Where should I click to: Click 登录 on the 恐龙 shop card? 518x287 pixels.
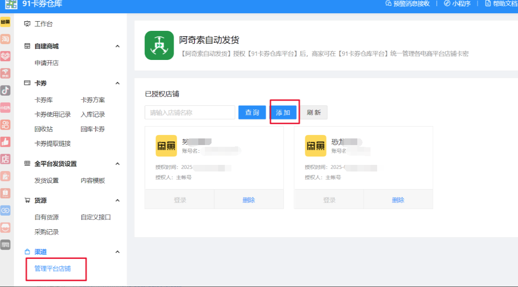[x=329, y=200]
